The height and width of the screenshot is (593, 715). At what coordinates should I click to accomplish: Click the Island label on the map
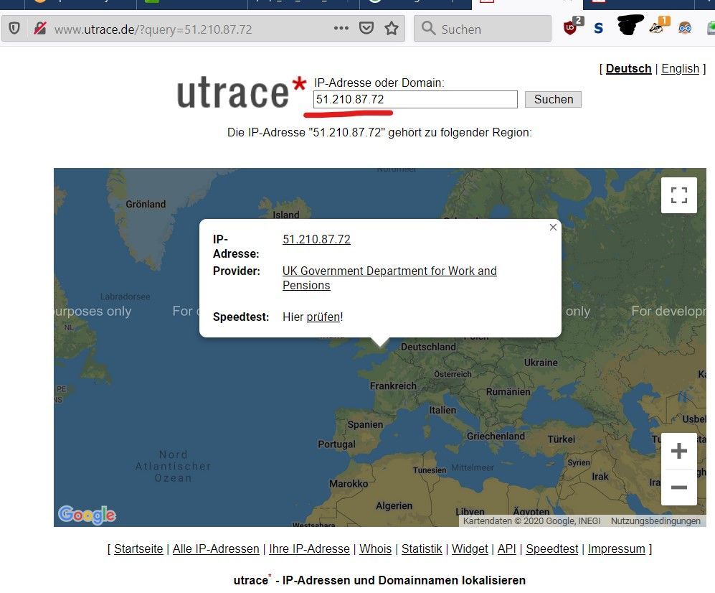coord(286,215)
